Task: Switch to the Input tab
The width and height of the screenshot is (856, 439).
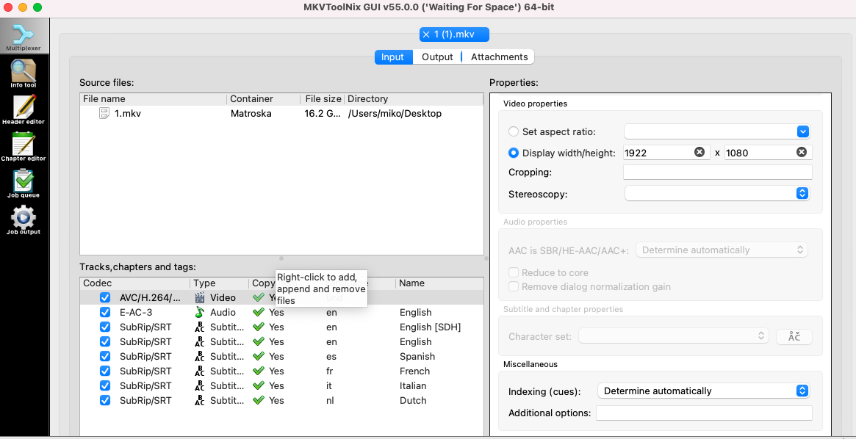Action: (x=393, y=57)
